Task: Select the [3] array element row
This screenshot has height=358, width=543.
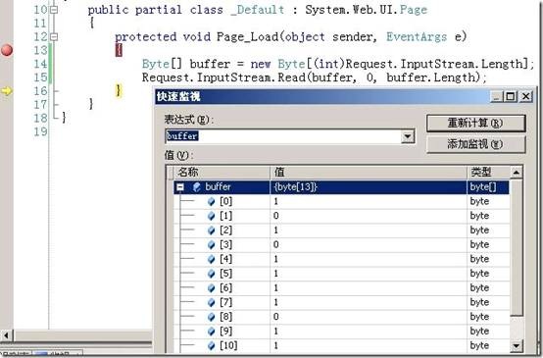Action: click(x=341, y=244)
